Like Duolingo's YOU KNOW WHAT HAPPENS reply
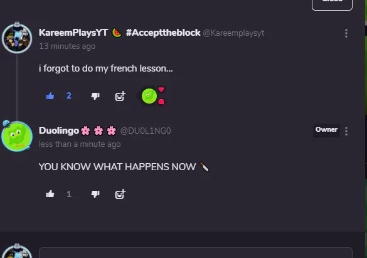The height and width of the screenshot is (258, 367). [50, 194]
